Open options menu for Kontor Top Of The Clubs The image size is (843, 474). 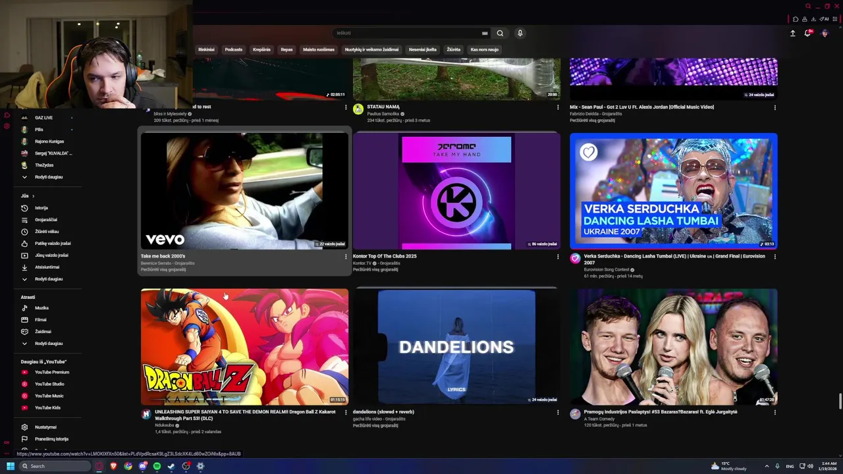558,257
